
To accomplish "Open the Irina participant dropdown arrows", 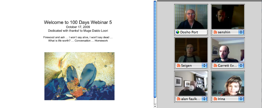I will tap(241, 99).
